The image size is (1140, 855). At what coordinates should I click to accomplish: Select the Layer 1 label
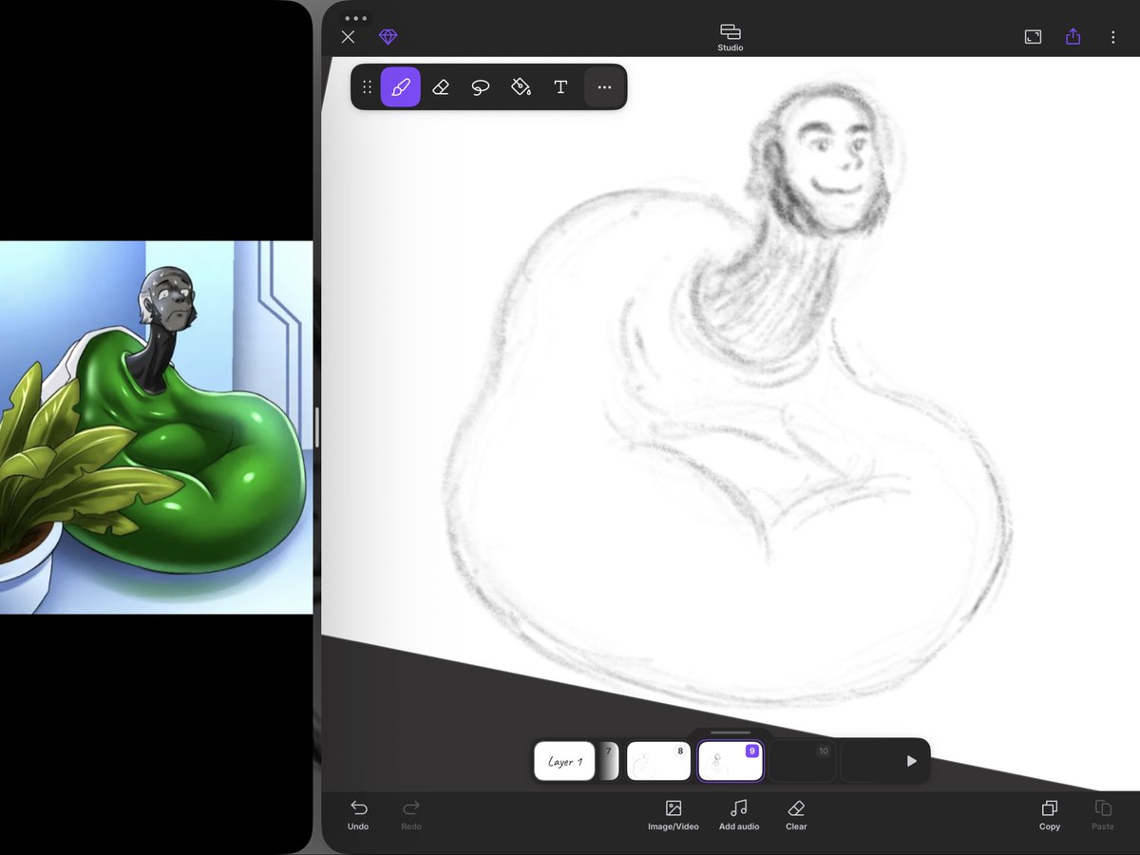[564, 761]
